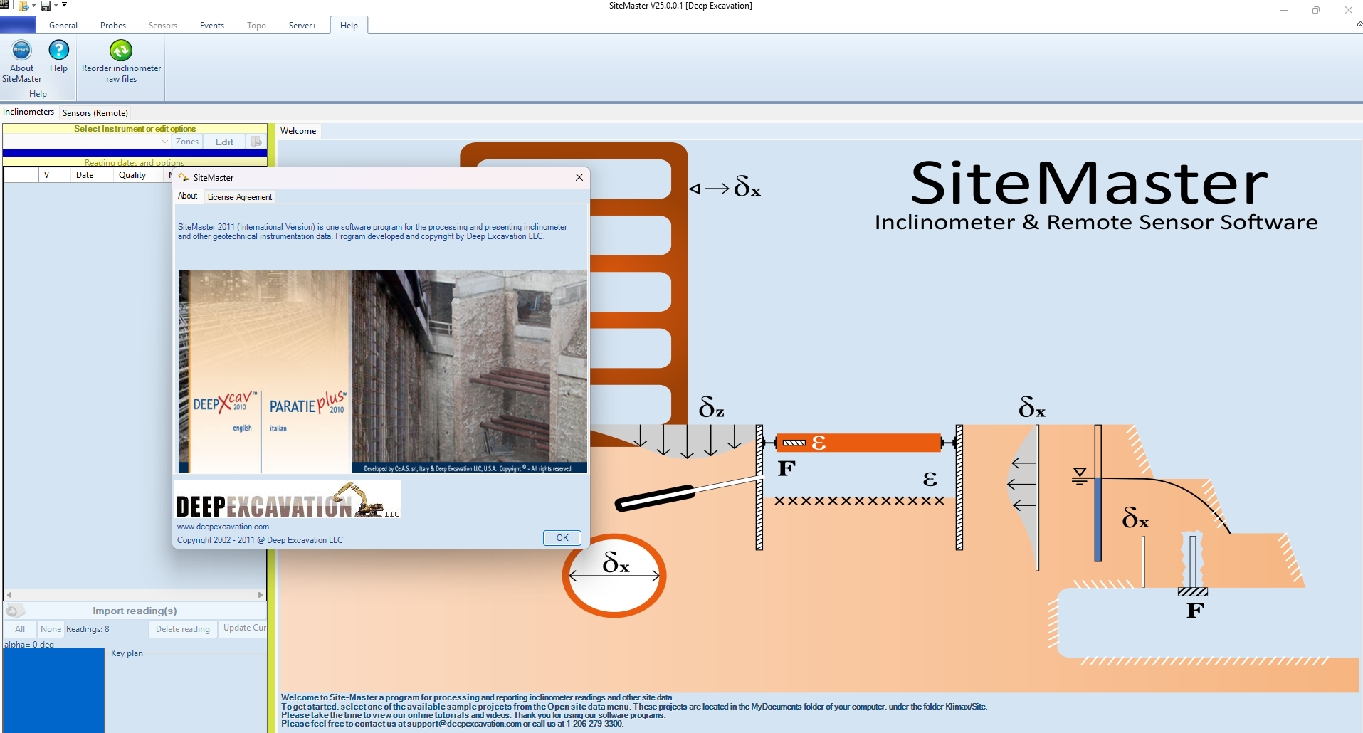The height and width of the screenshot is (733, 1363).
Task: Open the Sensors ribbon tab
Action: click(163, 26)
